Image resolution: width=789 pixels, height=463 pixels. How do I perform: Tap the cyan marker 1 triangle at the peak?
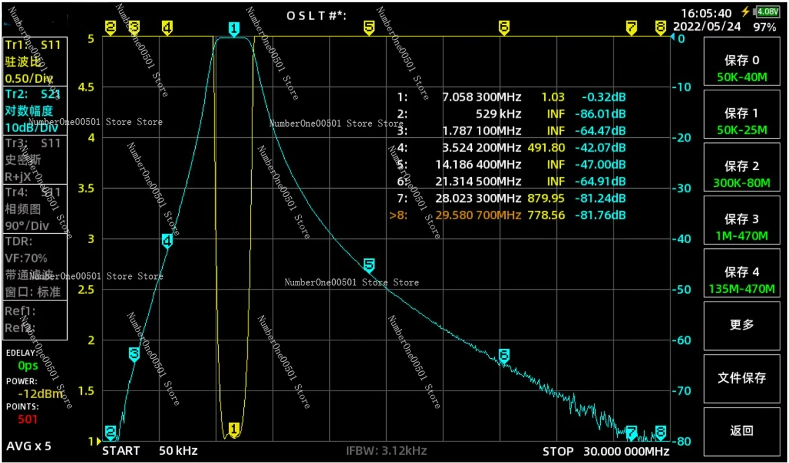[x=234, y=30]
